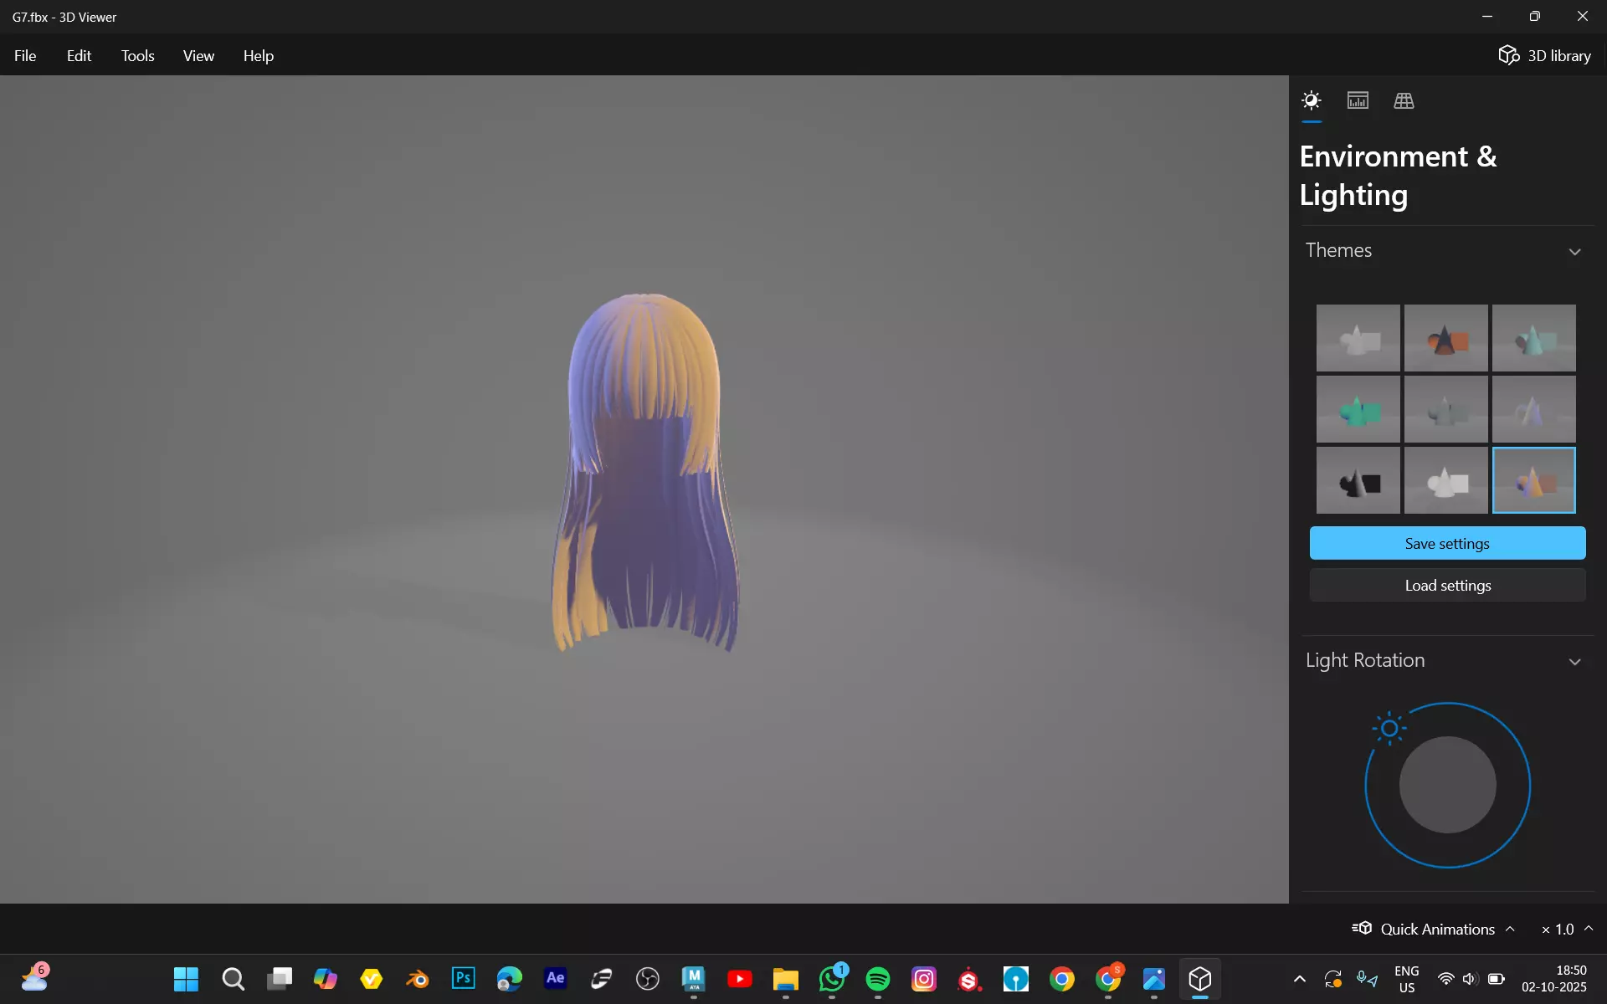Select the bright green shapes theme
Viewport: 1607px width, 1004px height.
1358,409
